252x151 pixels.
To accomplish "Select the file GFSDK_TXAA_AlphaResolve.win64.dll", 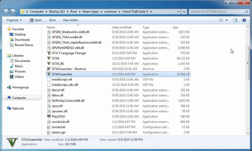I will pyautogui.click(x=77, y=42).
